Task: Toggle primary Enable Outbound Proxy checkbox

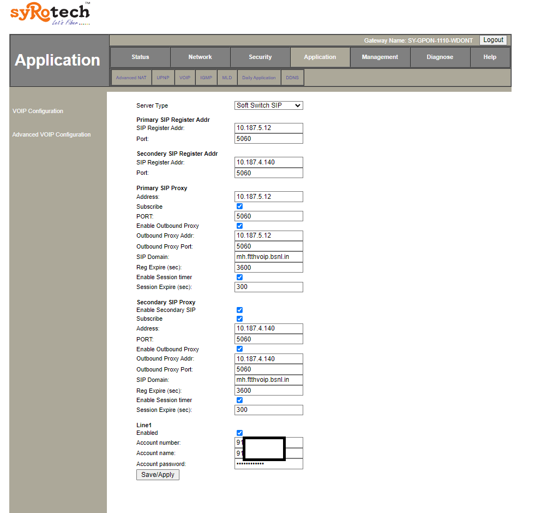Action: (x=239, y=226)
